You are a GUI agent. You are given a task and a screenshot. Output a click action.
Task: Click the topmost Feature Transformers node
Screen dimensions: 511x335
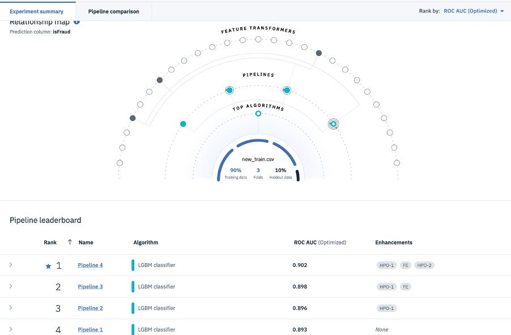click(x=259, y=39)
